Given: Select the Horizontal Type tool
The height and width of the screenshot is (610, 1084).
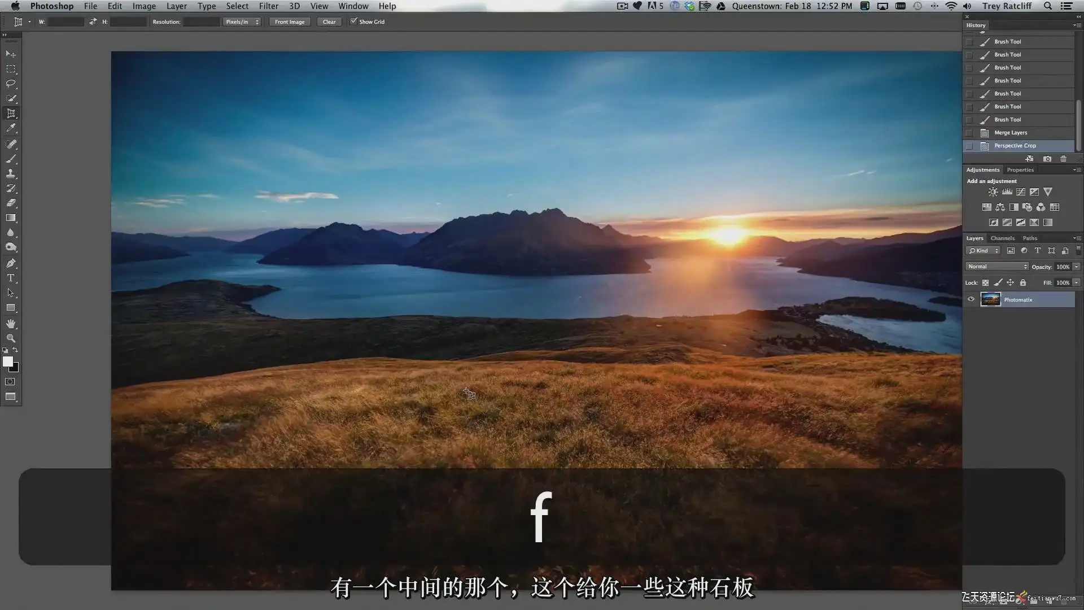Looking at the screenshot, I should click(11, 278).
